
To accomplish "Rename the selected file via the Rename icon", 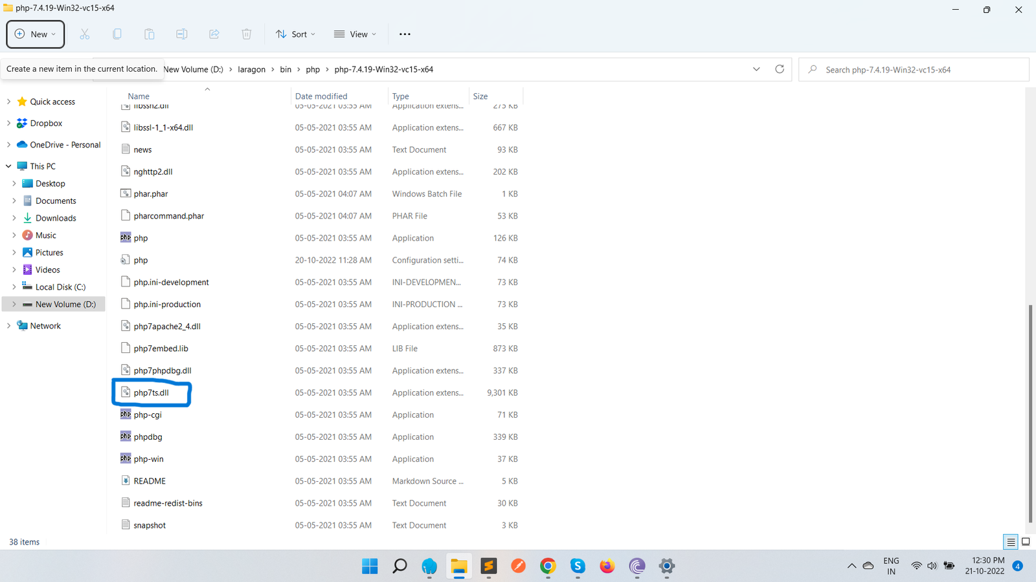I will [181, 34].
